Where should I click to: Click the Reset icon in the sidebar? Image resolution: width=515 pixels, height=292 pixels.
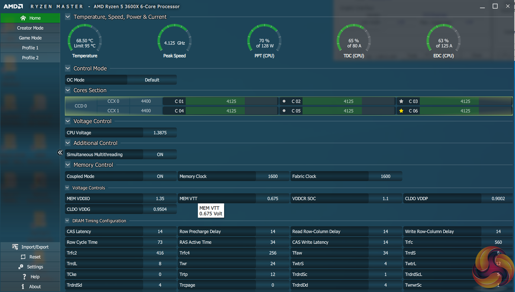[x=23, y=257]
